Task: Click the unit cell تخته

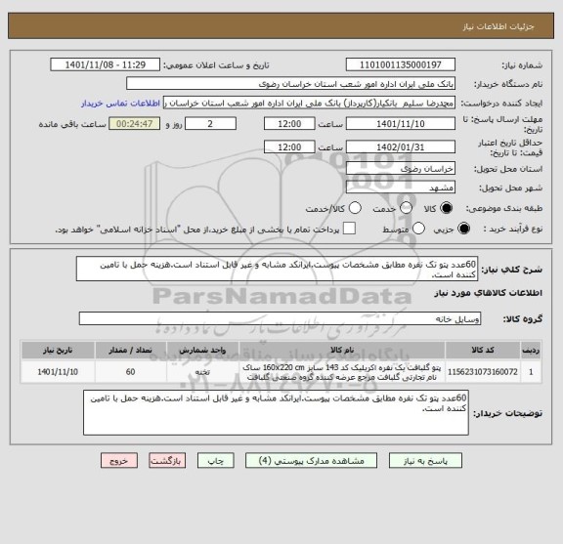Action: point(202,372)
